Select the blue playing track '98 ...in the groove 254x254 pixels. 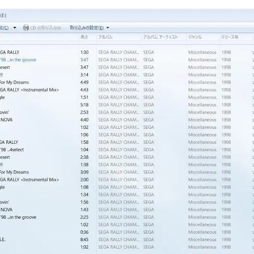tap(18, 60)
